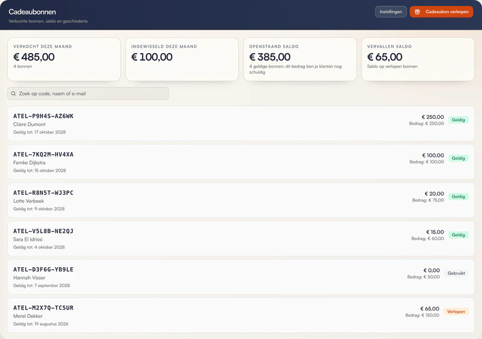Click 'Bedrag: € 150,00' on Merel Dekker's voucher

(422, 315)
